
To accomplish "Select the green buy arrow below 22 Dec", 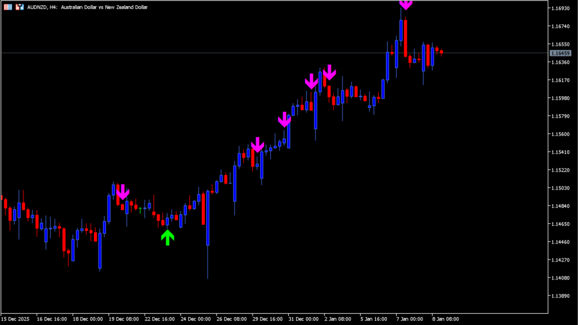I will tap(168, 237).
